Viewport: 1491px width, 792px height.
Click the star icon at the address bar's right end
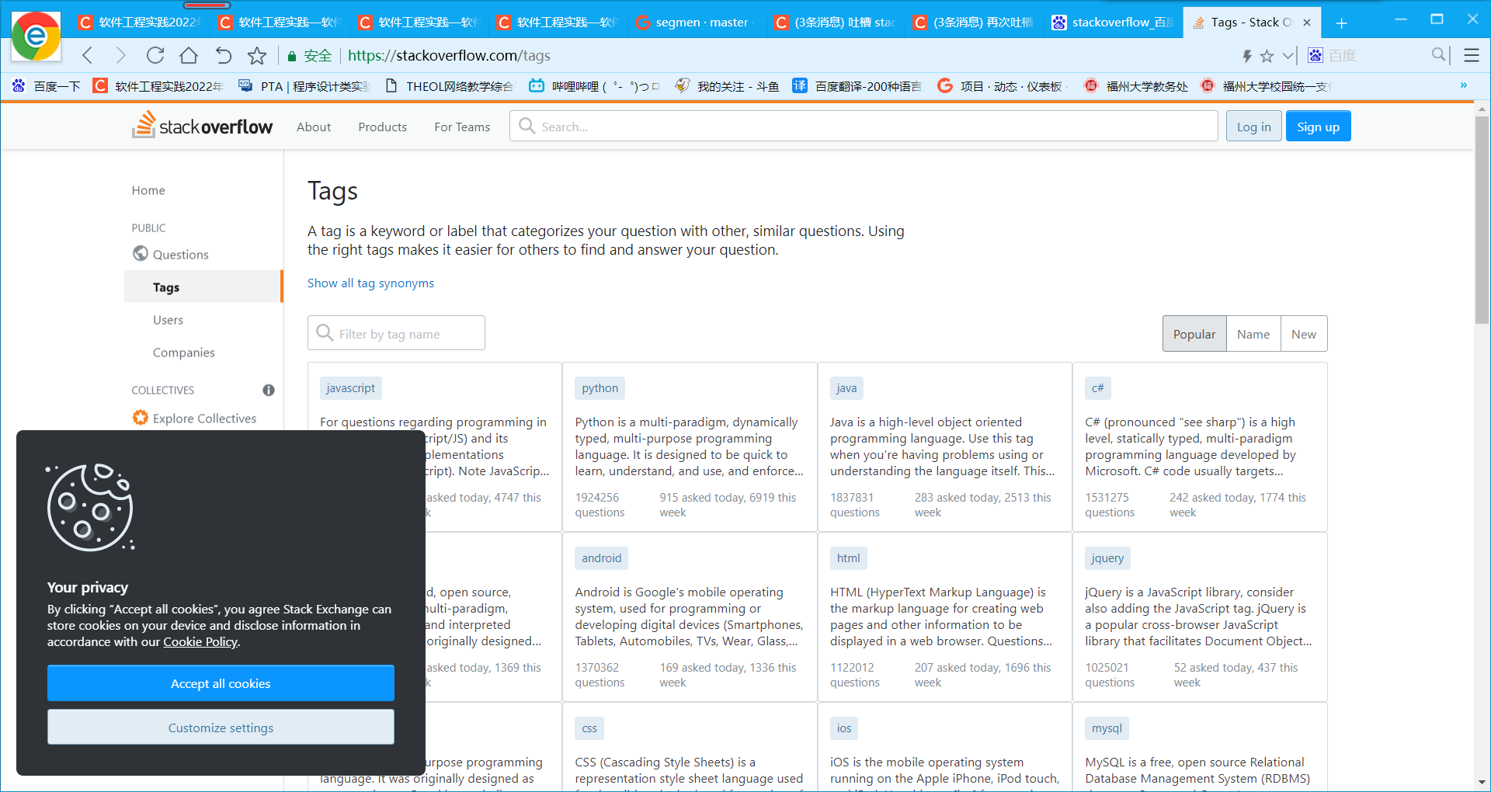[1267, 56]
